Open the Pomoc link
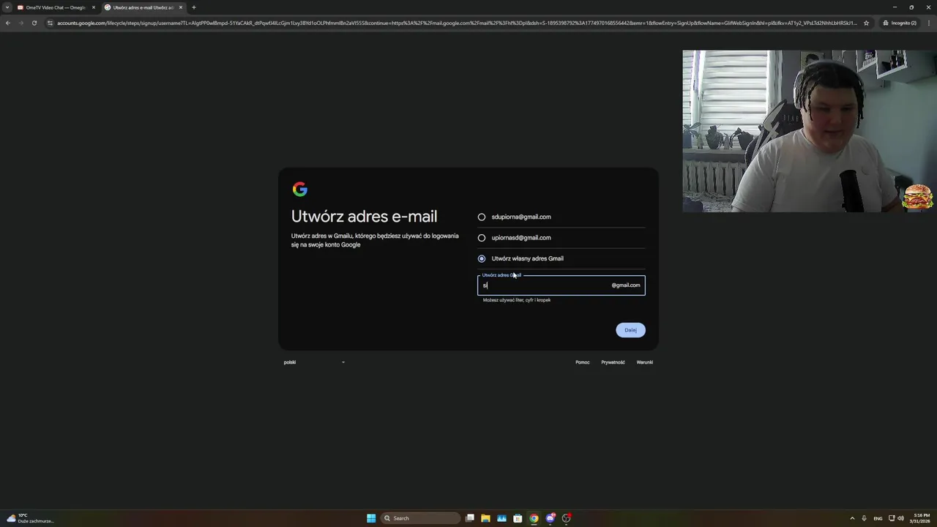Image resolution: width=937 pixels, height=527 pixels. click(583, 362)
